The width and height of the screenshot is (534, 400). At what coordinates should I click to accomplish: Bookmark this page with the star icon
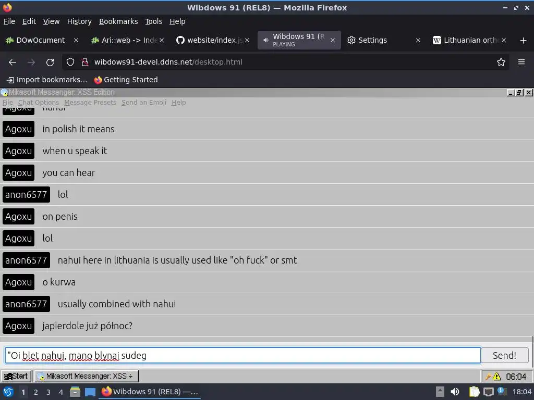coord(501,63)
